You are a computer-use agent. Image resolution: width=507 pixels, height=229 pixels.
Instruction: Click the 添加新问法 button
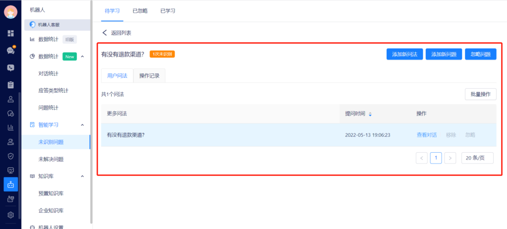(x=405, y=54)
